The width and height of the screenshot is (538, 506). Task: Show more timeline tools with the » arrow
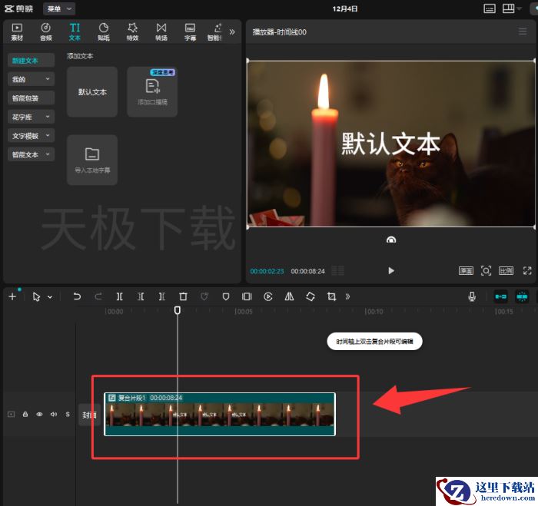tap(347, 296)
